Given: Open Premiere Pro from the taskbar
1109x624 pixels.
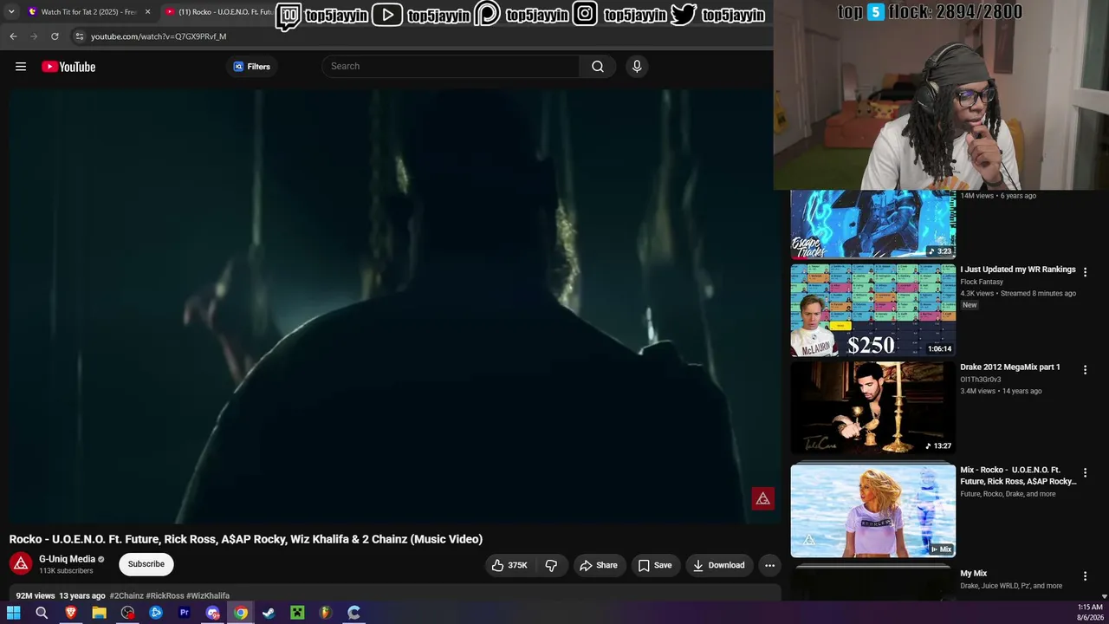Looking at the screenshot, I should coord(184,613).
